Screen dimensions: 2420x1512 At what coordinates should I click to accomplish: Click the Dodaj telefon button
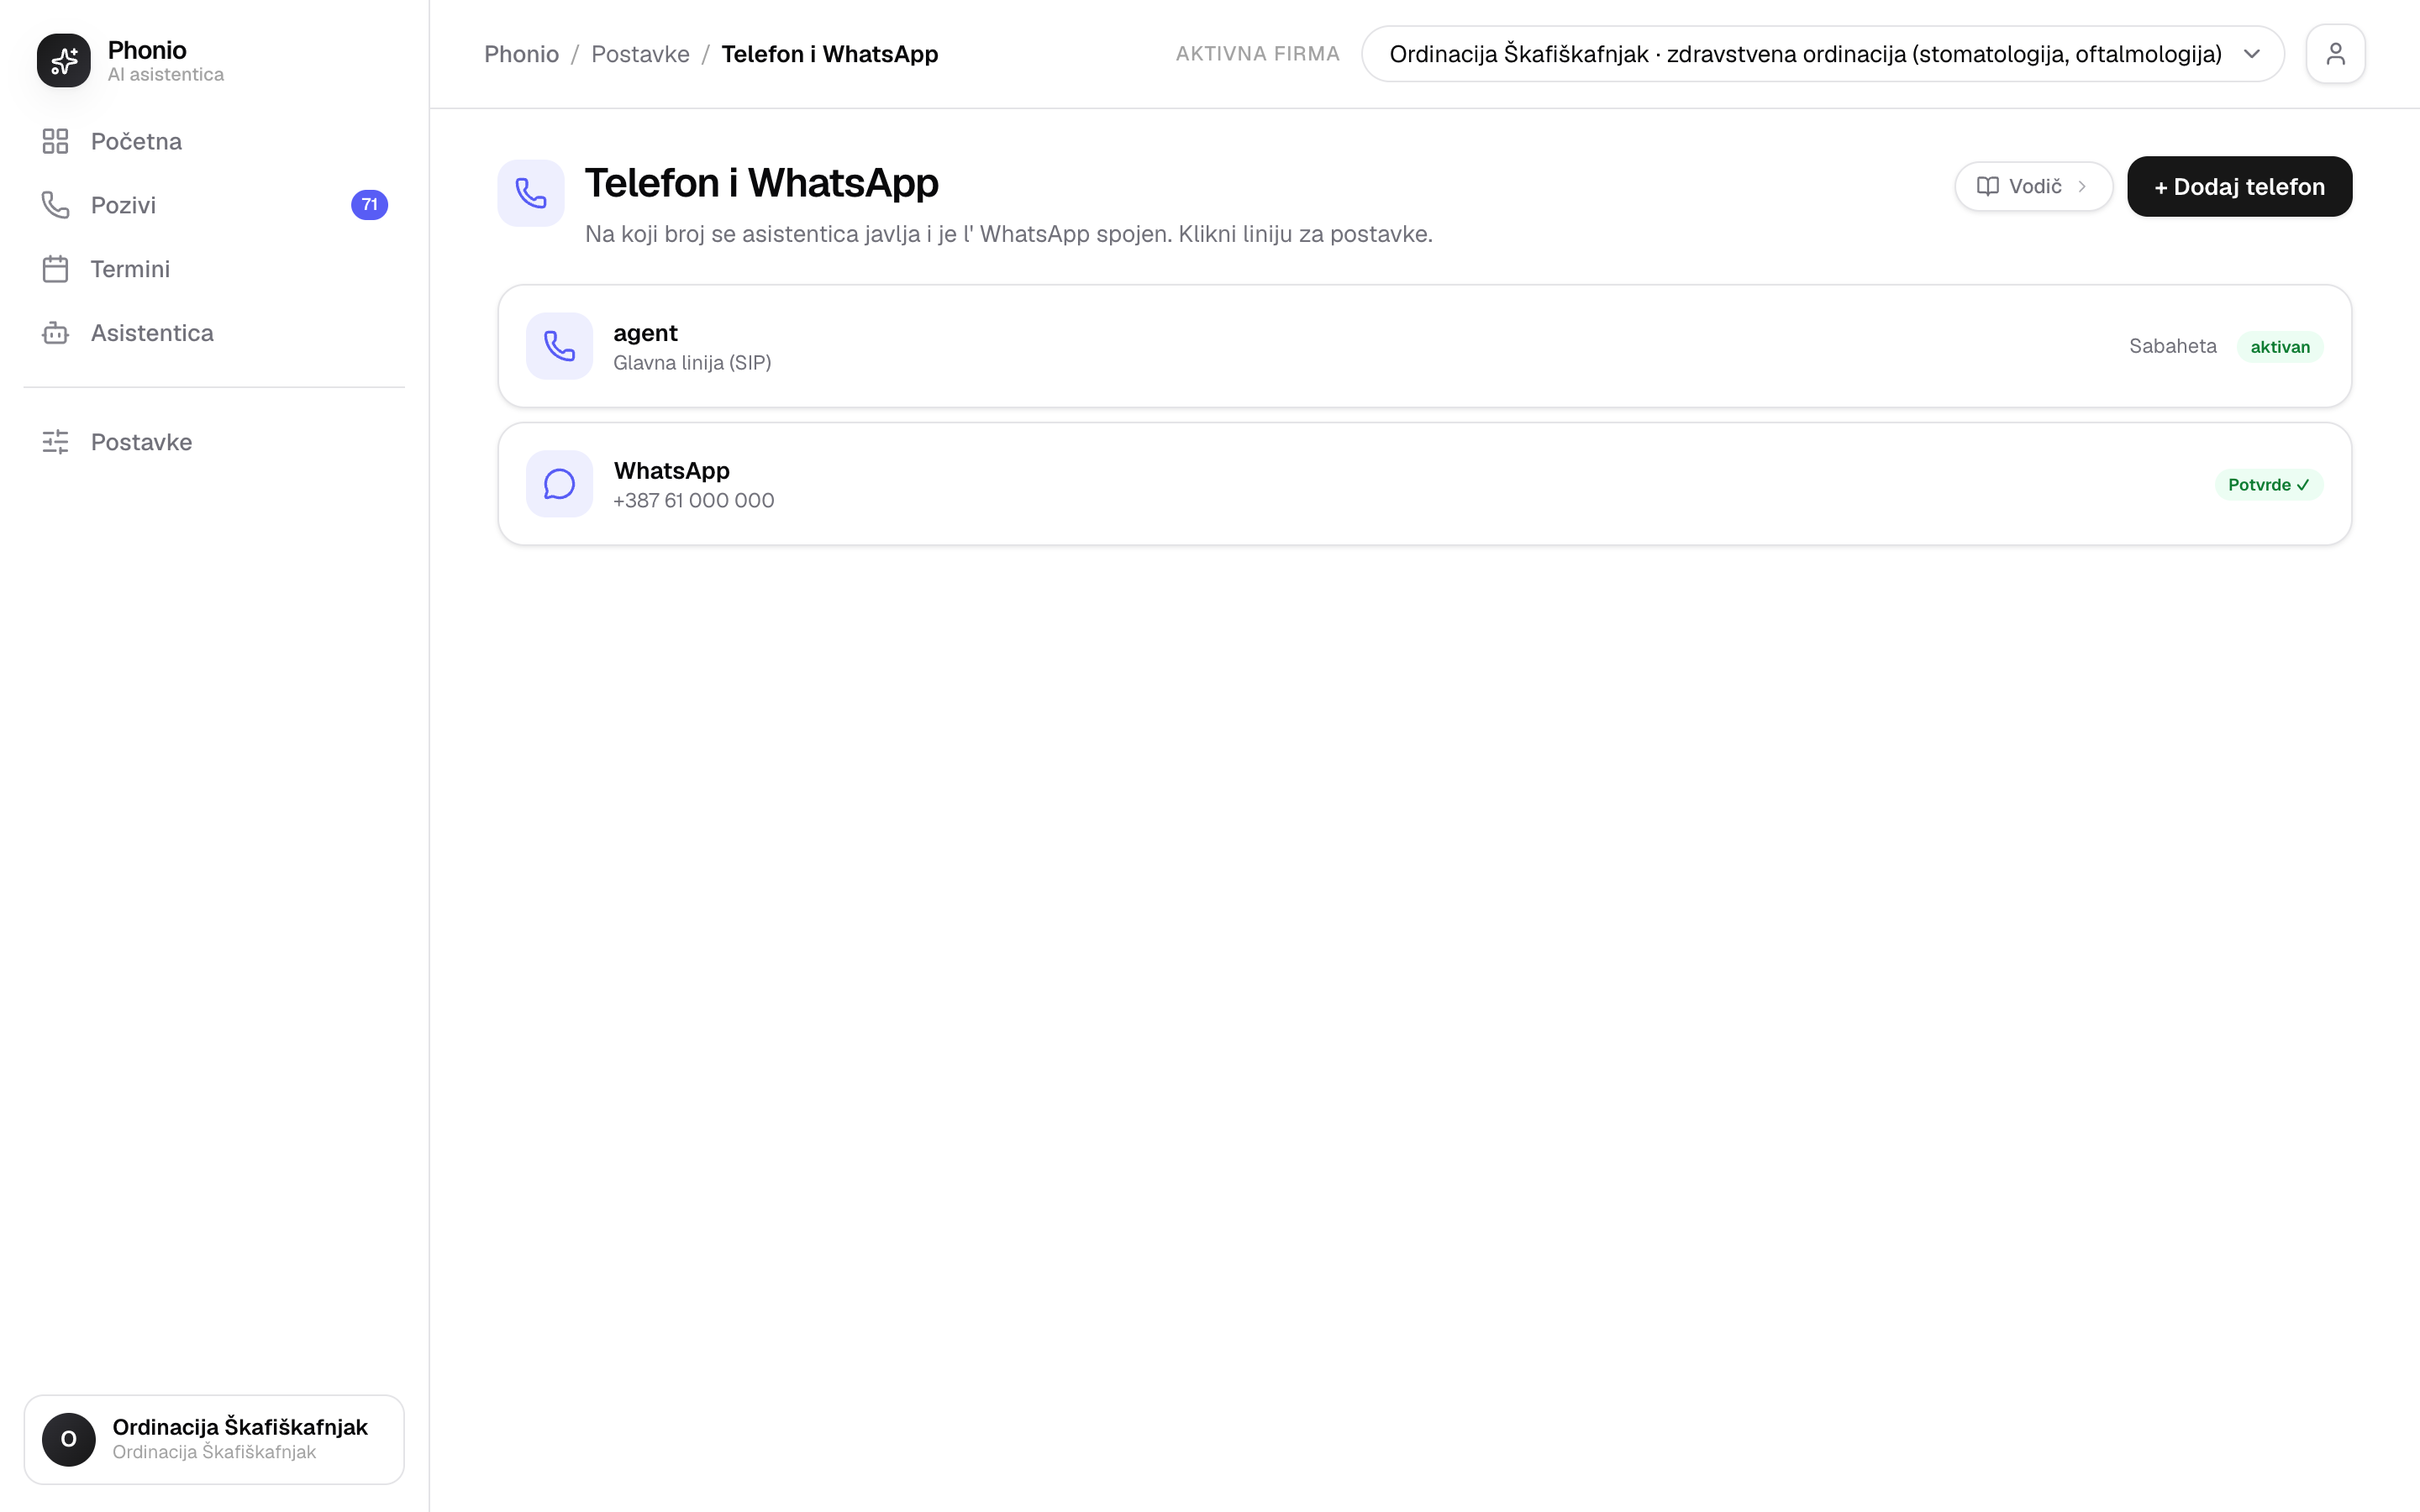[x=2239, y=187]
